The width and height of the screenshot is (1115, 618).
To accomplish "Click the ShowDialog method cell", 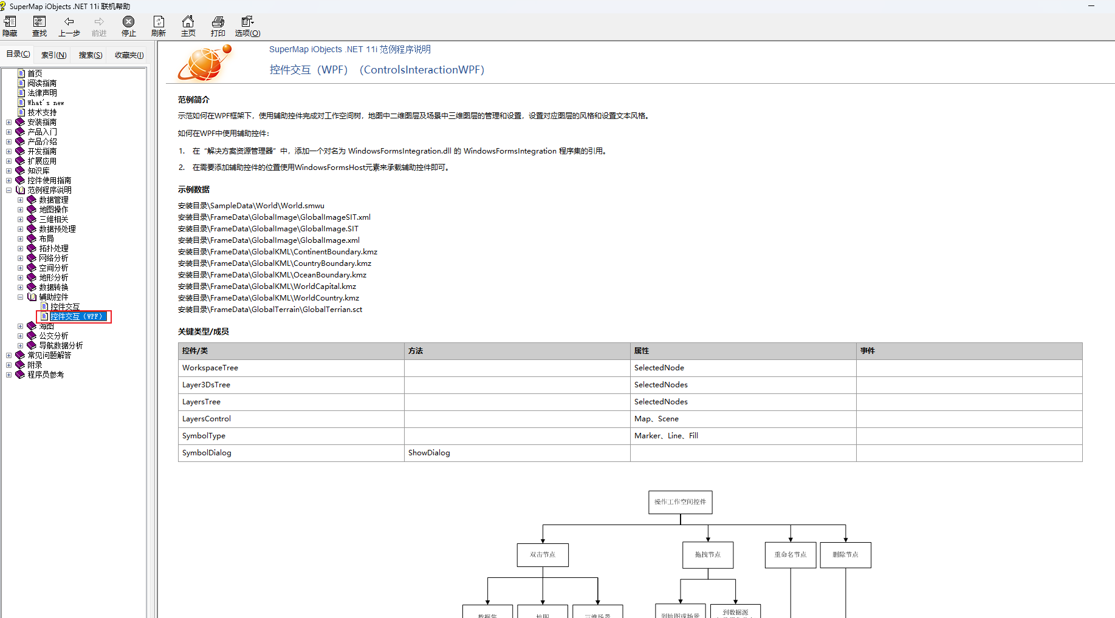I will point(517,453).
